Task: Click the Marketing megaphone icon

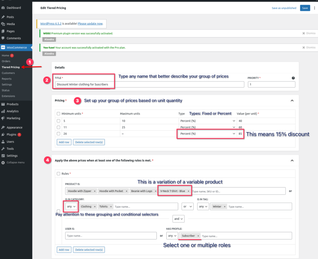Action: pos(3,118)
